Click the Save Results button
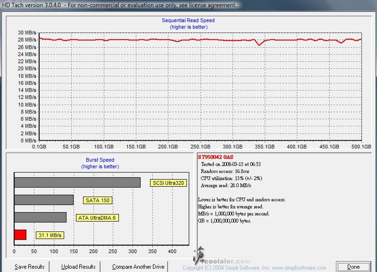This screenshot has width=377, height=272. coord(29,267)
